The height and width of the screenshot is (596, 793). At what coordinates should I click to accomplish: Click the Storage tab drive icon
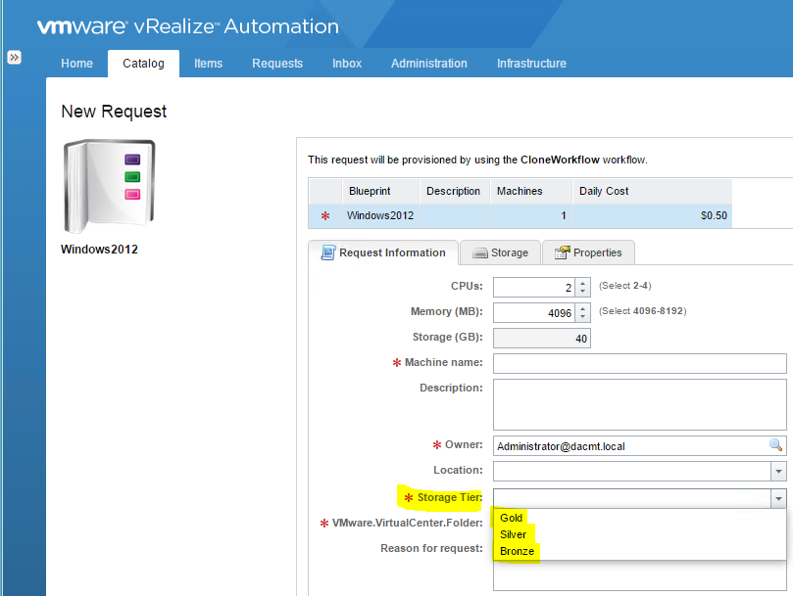(x=479, y=253)
